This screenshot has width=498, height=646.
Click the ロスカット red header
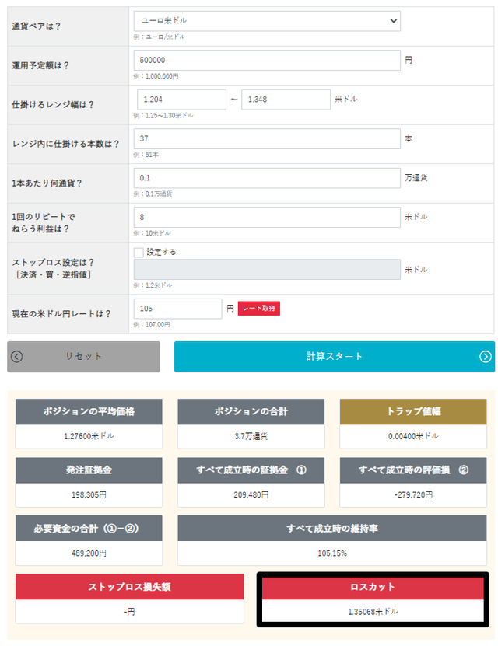[373, 587]
